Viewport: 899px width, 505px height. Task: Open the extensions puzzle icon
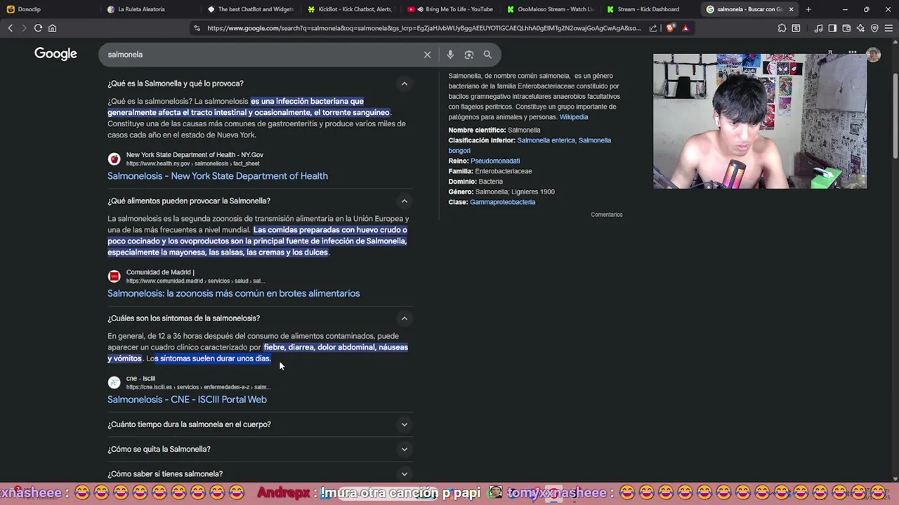coord(782,28)
